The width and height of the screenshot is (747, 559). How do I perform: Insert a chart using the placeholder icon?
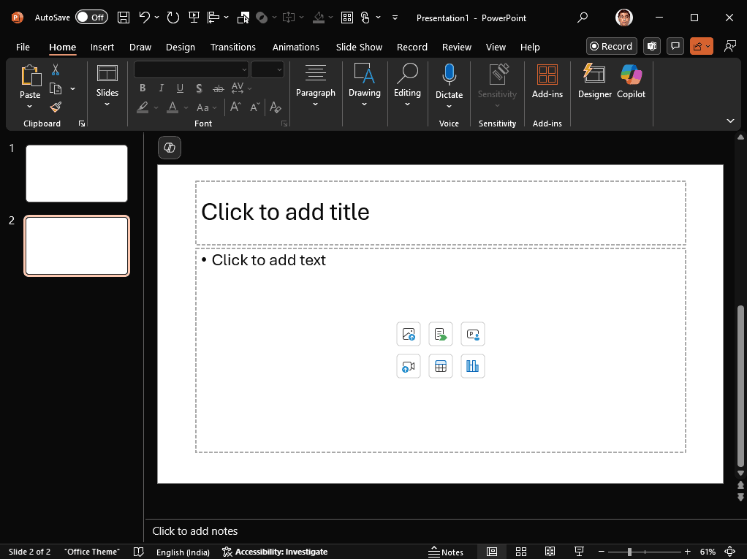pyautogui.click(x=473, y=366)
